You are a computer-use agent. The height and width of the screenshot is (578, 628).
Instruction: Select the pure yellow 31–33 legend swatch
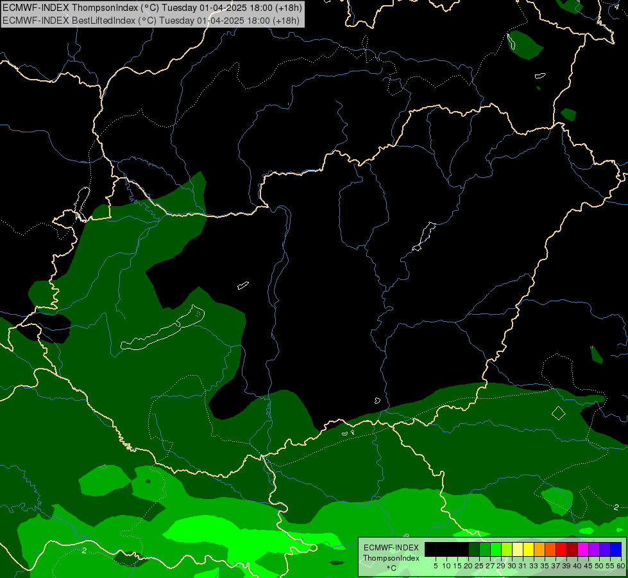(x=529, y=549)
